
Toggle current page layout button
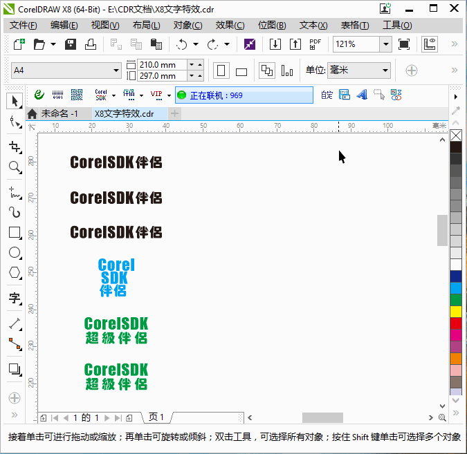[x=287, y=70]
